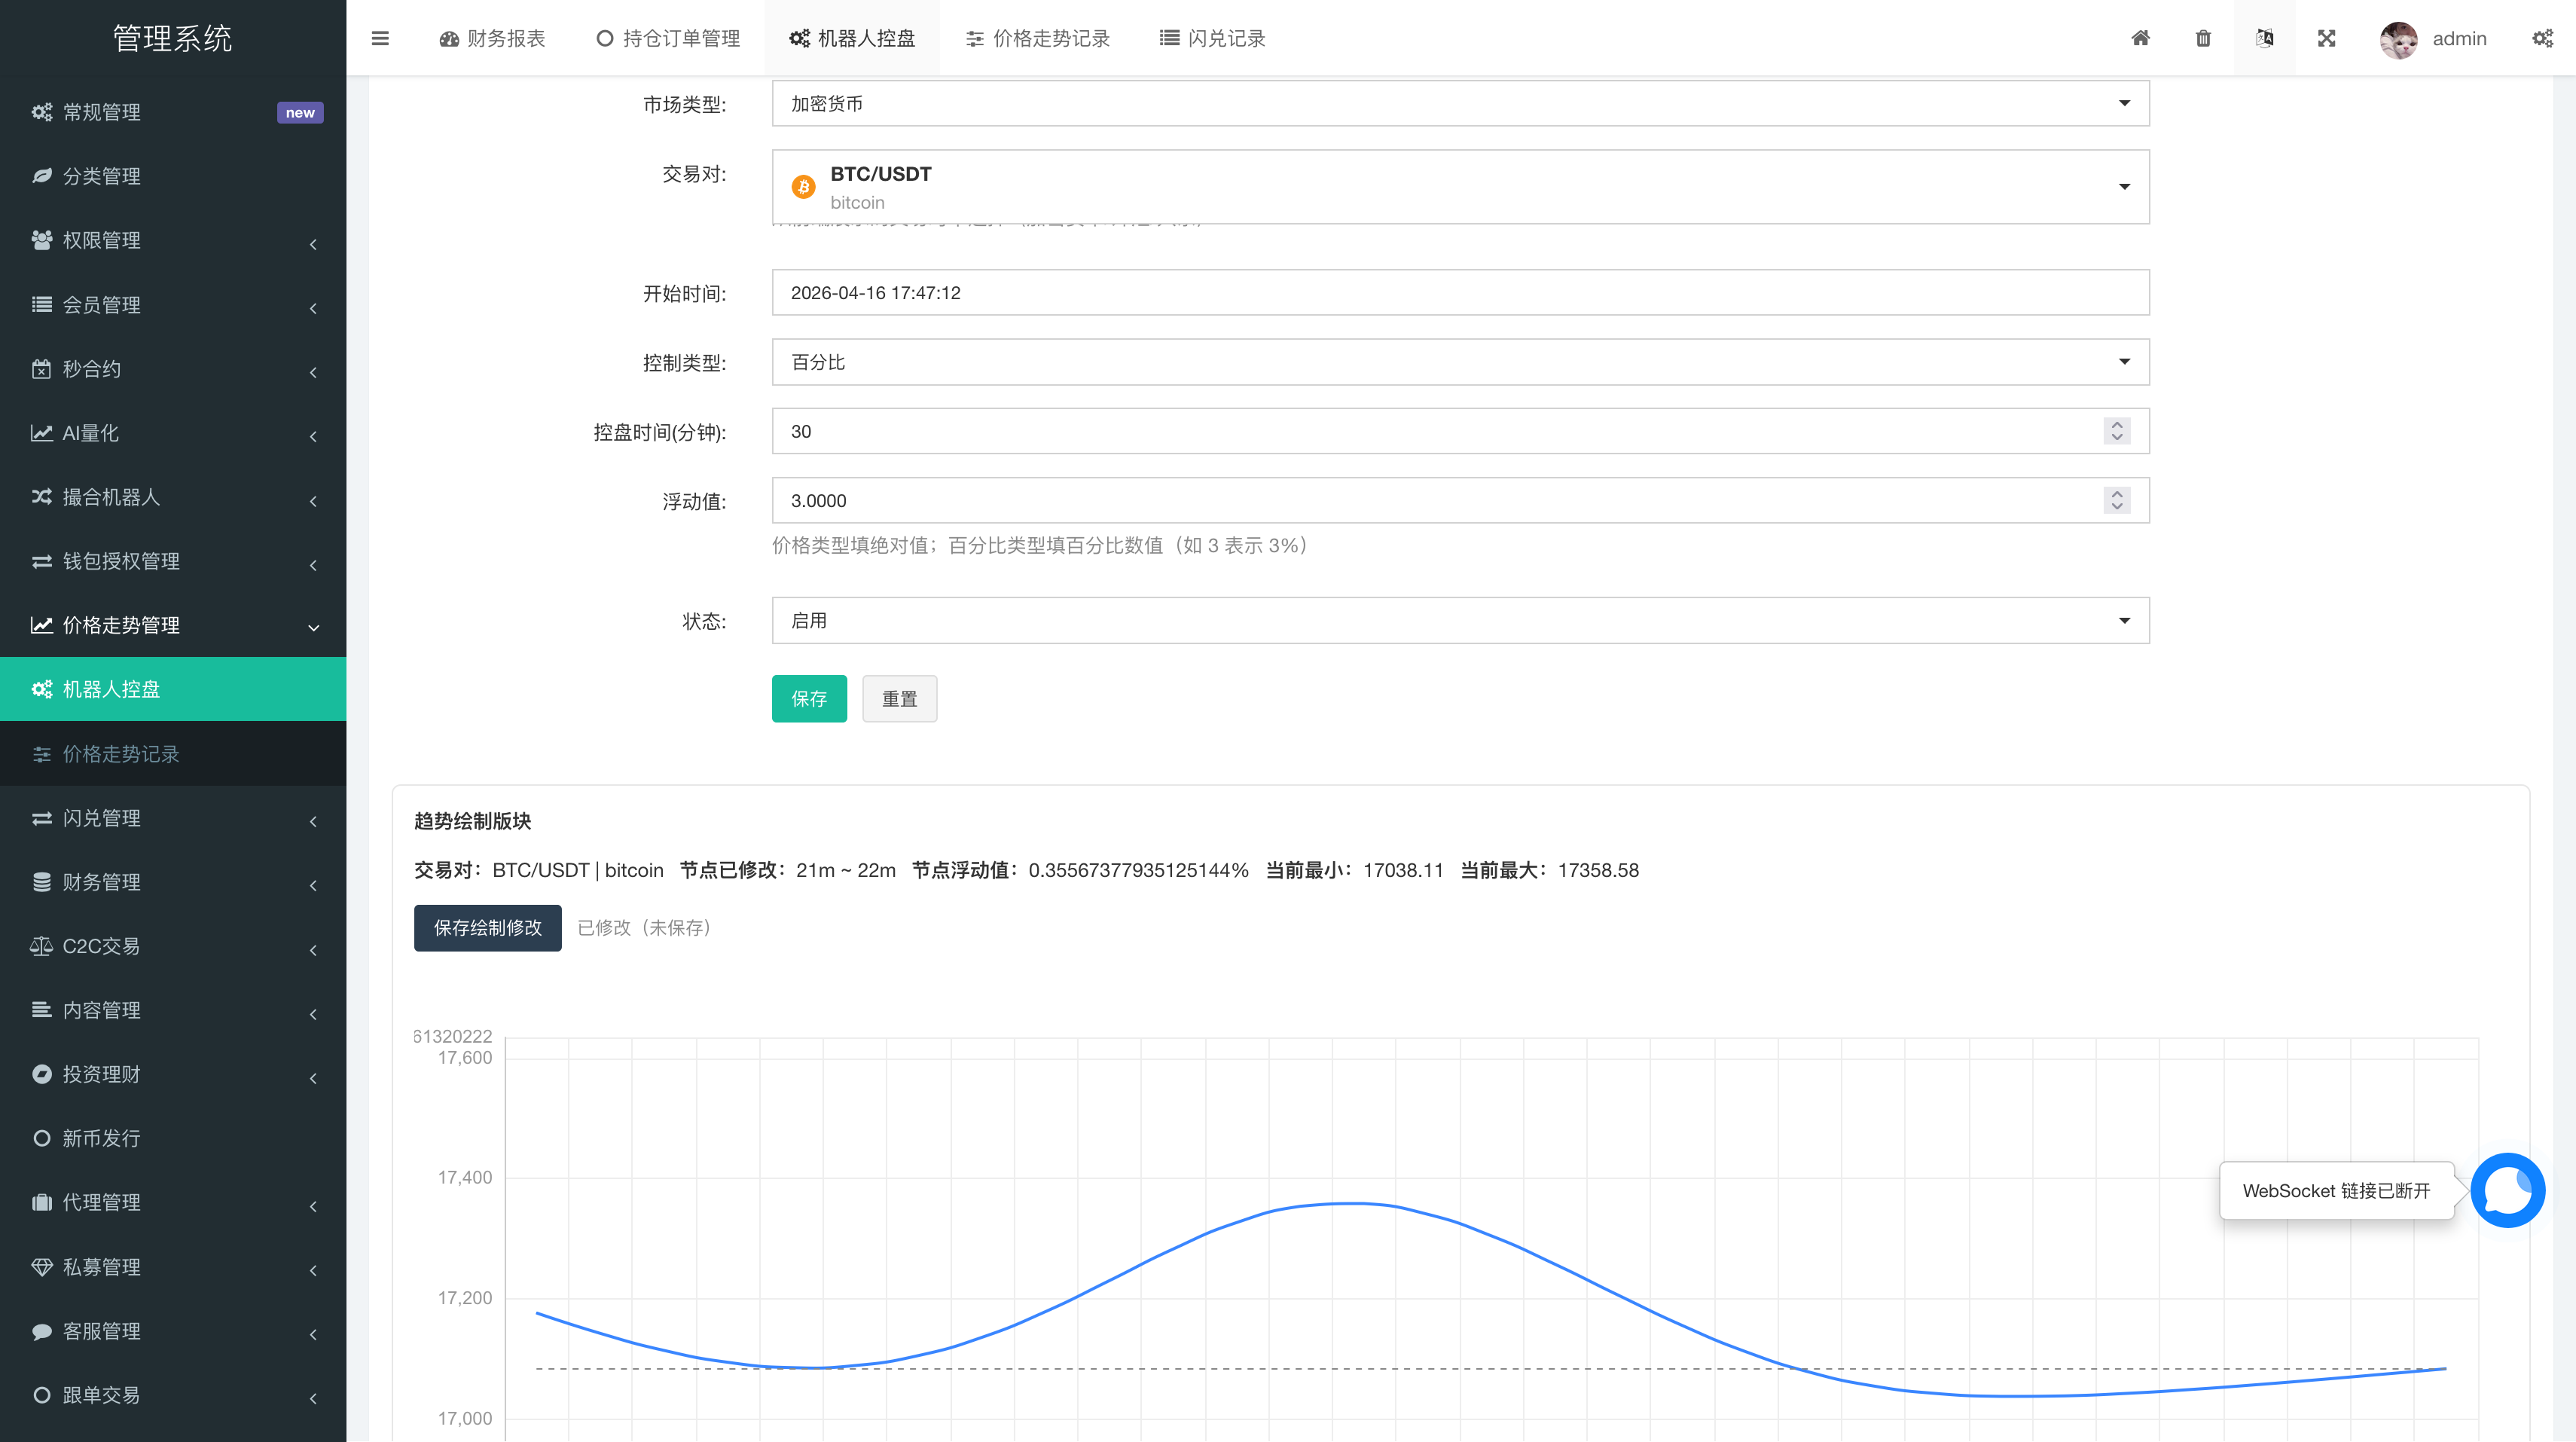Click the 保存 button to save settings
Screen dimensions: 2576x1442
808,698
